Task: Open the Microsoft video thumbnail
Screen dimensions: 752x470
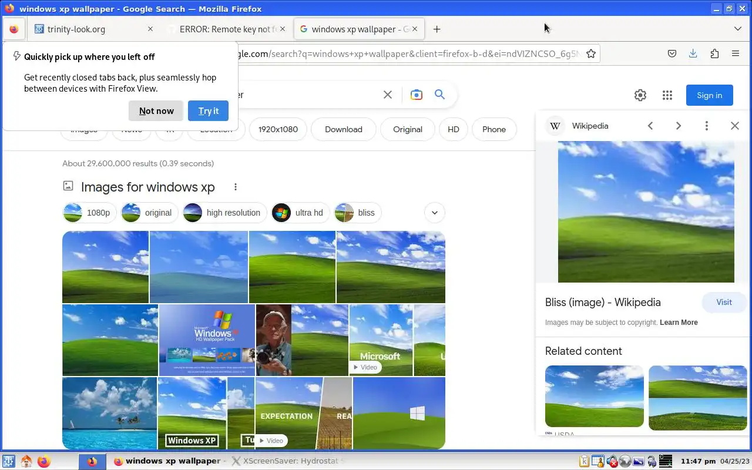Action: 381,340
